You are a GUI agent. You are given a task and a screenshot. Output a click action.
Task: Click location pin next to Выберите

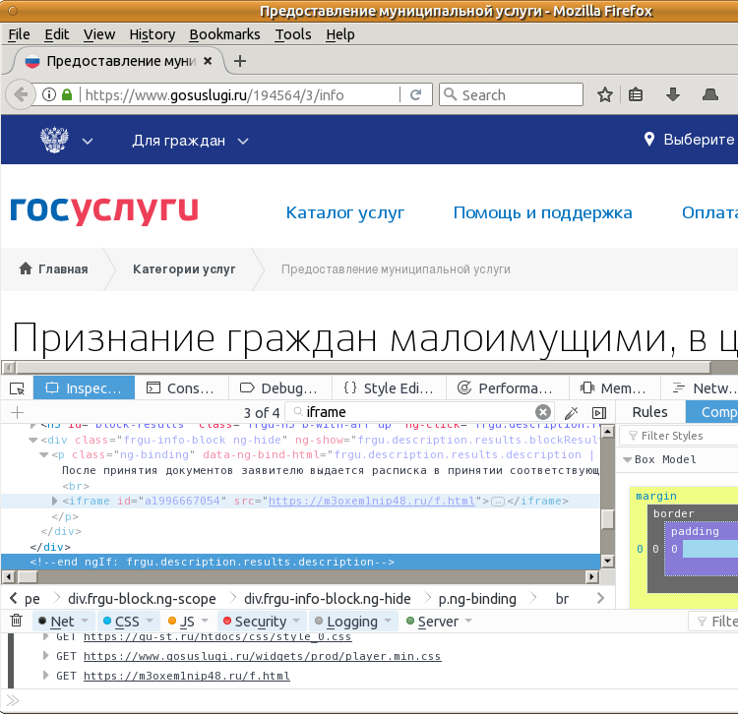pos(649,140)
